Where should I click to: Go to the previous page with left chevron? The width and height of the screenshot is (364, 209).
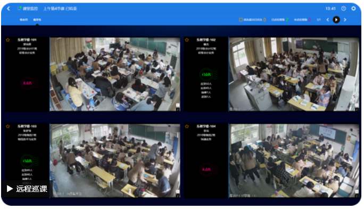pos(328,20)
